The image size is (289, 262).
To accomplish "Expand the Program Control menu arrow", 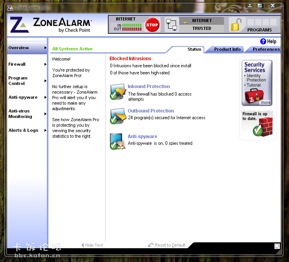I will point(45,81).
